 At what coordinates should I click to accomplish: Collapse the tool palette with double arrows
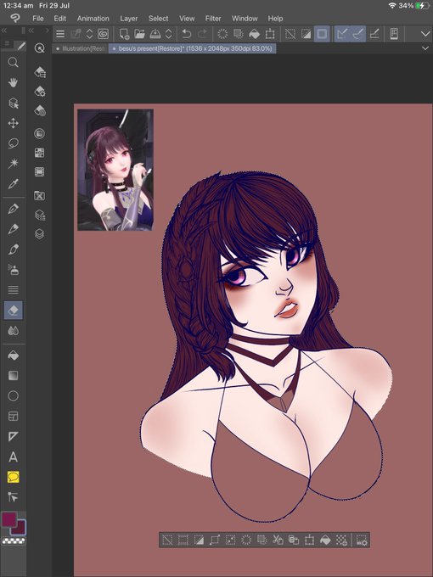[x=4, y=31]
